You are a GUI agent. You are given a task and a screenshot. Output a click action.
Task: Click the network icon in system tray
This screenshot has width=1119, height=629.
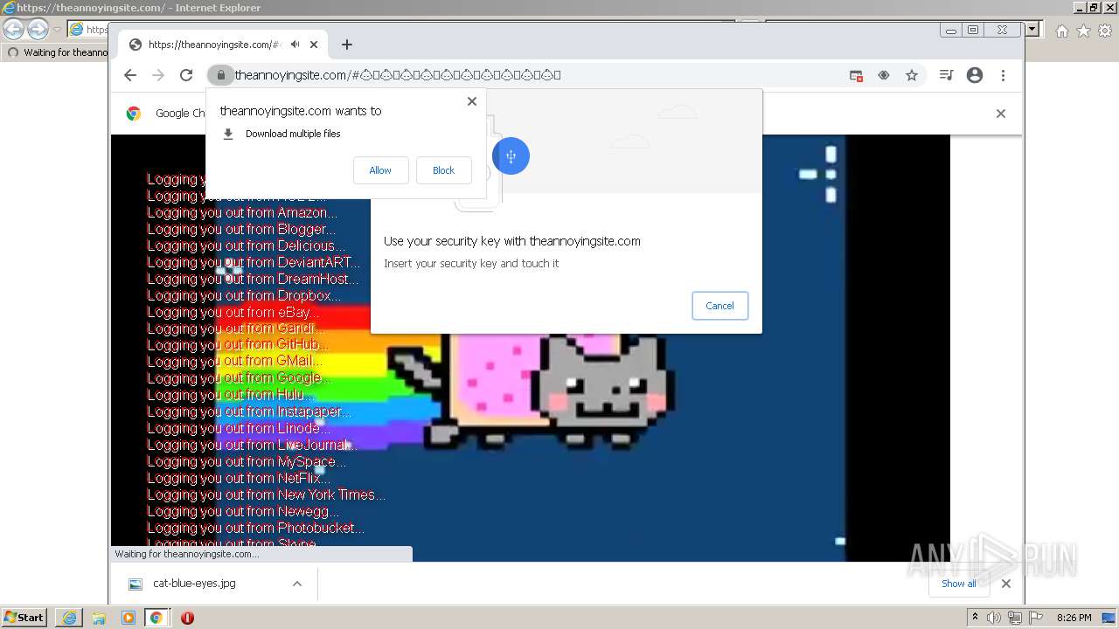point(1015,618)
